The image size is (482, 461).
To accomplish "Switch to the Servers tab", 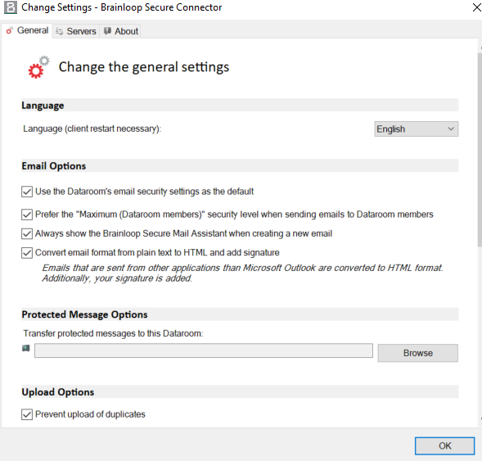I will pos(76,31).
